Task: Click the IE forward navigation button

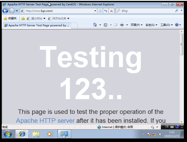Action: (12, 11)
